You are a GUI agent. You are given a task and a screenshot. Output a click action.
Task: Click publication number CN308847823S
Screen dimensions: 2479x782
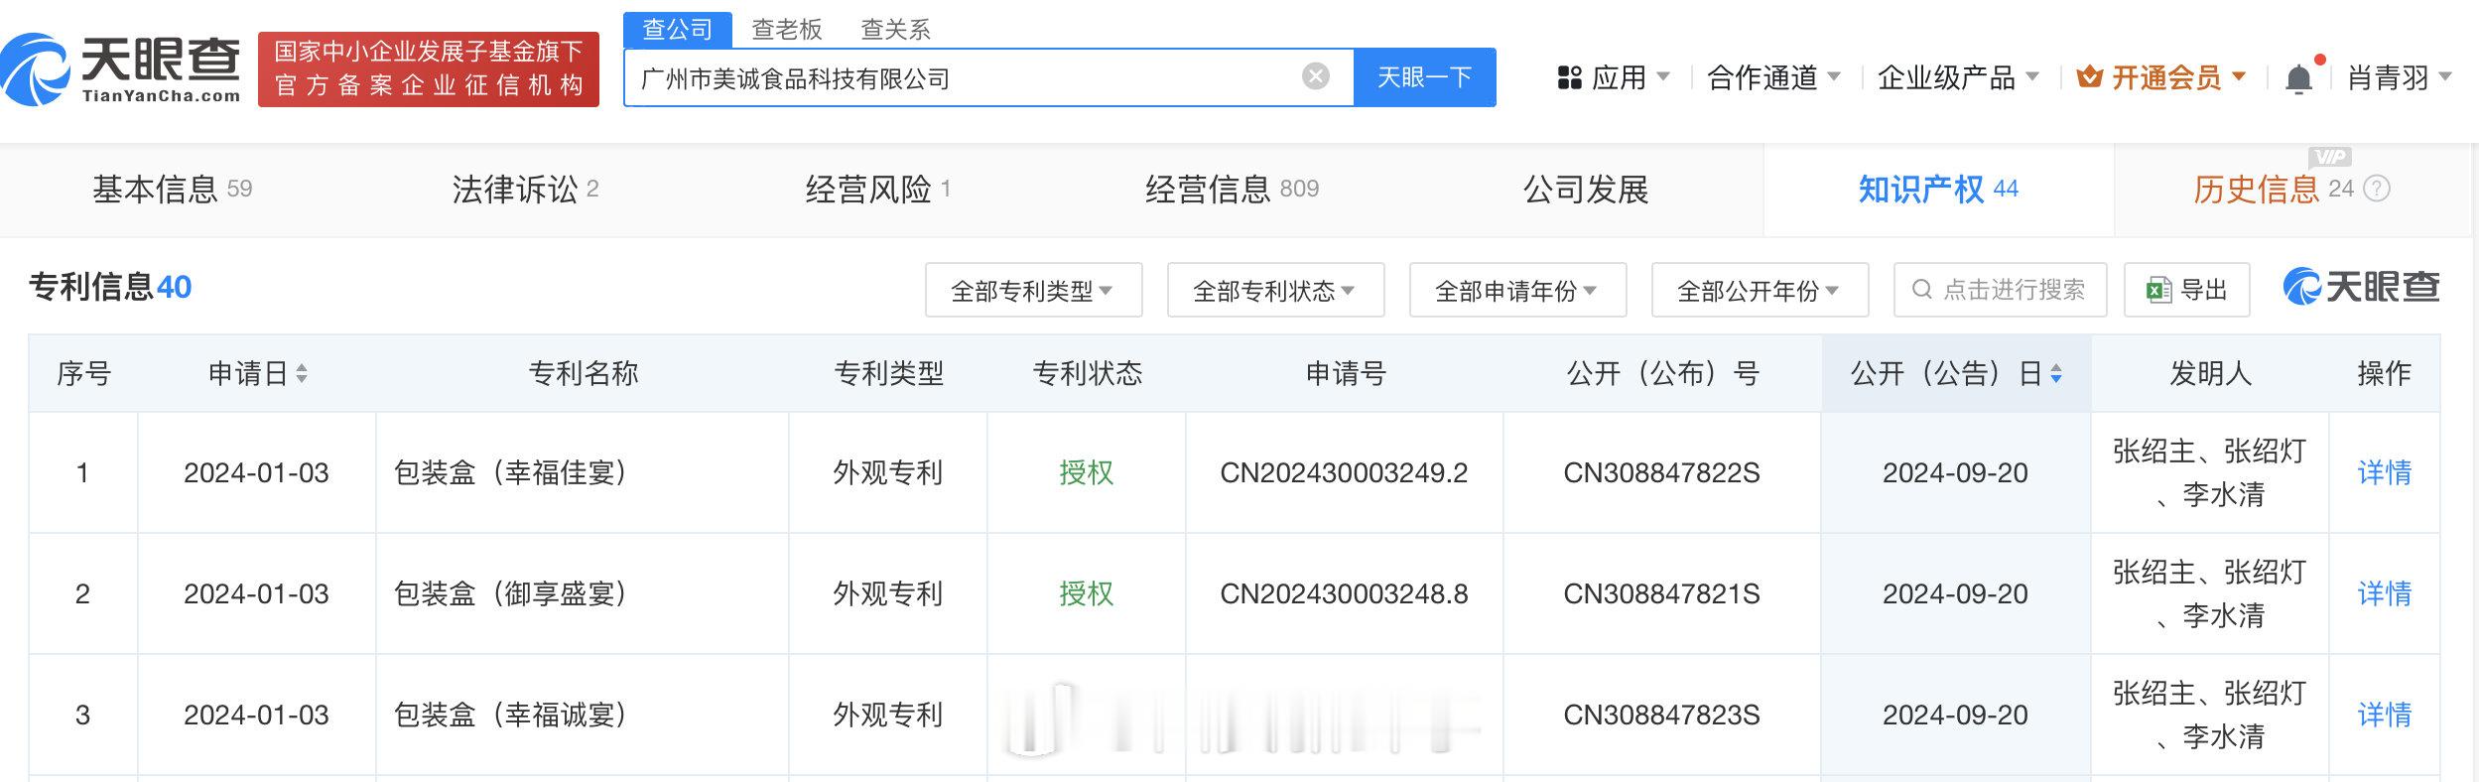pos(1661,715)
